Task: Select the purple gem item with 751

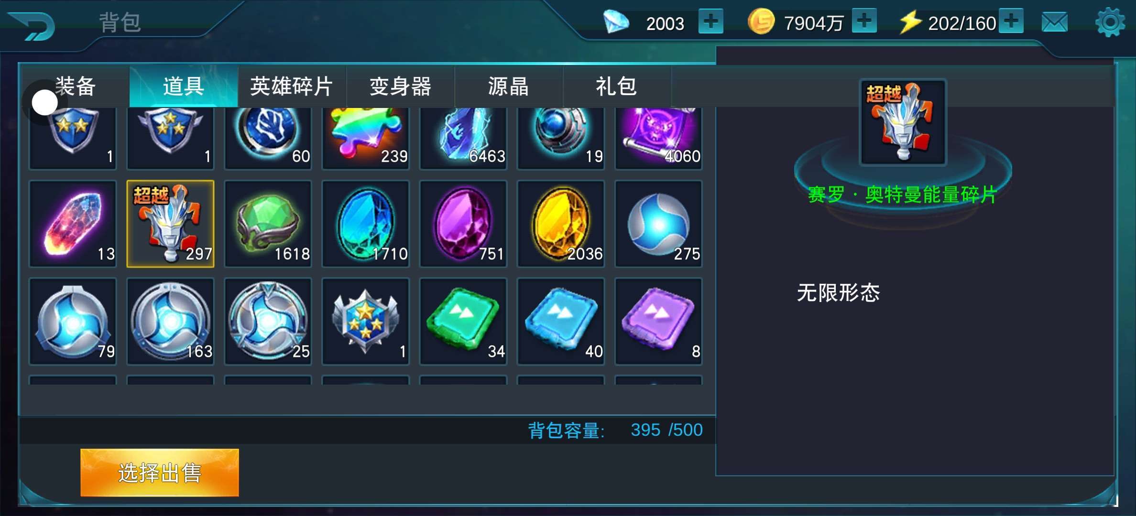Action: (463, 224)
